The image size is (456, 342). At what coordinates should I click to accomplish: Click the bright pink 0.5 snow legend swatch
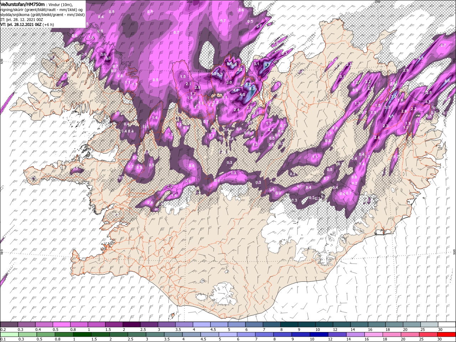tap(61, 325)
